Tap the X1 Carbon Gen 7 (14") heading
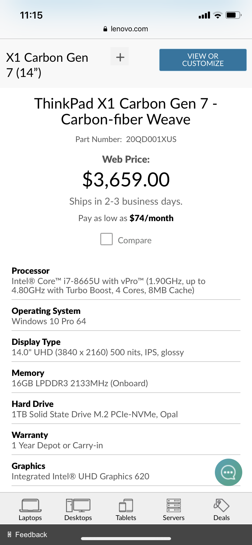252x545 pixels. (x=47, y=65)
